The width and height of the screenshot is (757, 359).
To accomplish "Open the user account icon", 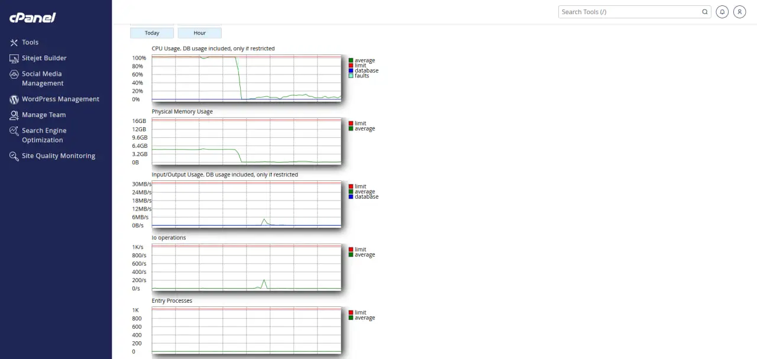I will click(x=739, y=12).
